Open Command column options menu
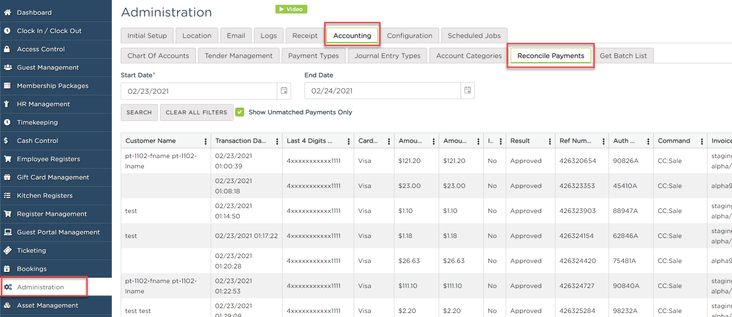Screen dimensions: 732x317 [x=702, y=141]
